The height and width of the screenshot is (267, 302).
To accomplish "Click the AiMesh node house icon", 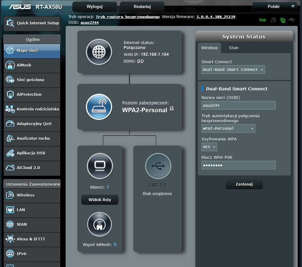I will point(99,224).
